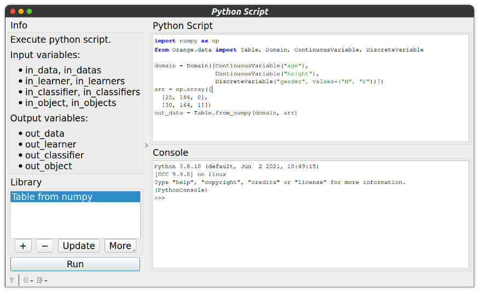Click the output data status icon
The height and width of the screenshot is (292, 479).
click(x=40, y=280)
